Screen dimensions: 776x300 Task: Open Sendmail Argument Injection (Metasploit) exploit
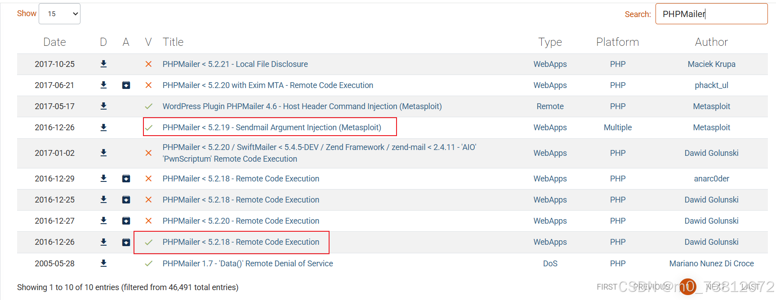point(272,128)
